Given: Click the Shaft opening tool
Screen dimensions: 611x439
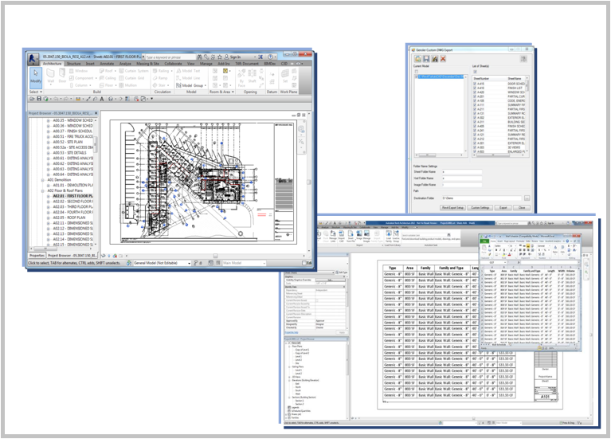Looking at the screenshot, I should 252,76.
